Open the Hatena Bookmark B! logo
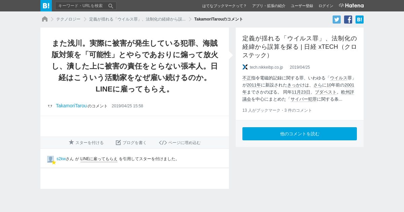The image size is (404, 212). pos(46,6)
